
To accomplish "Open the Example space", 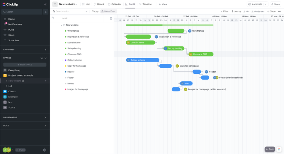I will 13,97.
